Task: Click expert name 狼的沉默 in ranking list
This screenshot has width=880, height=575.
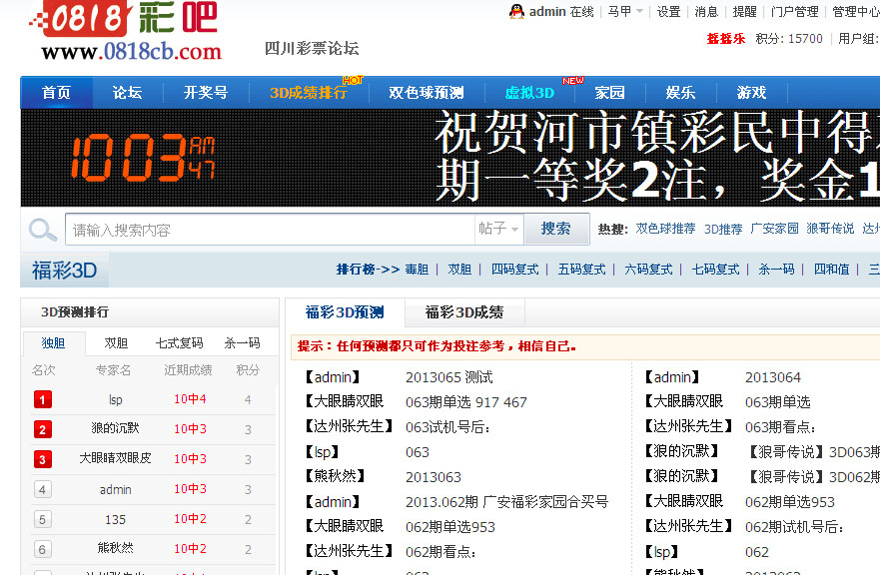Action: pyautogui.click(x=115, y=428)
